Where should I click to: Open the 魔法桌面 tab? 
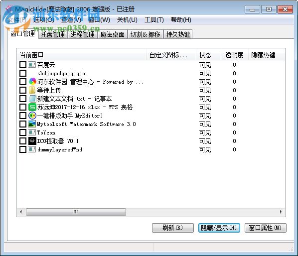[x=112, y=34]
